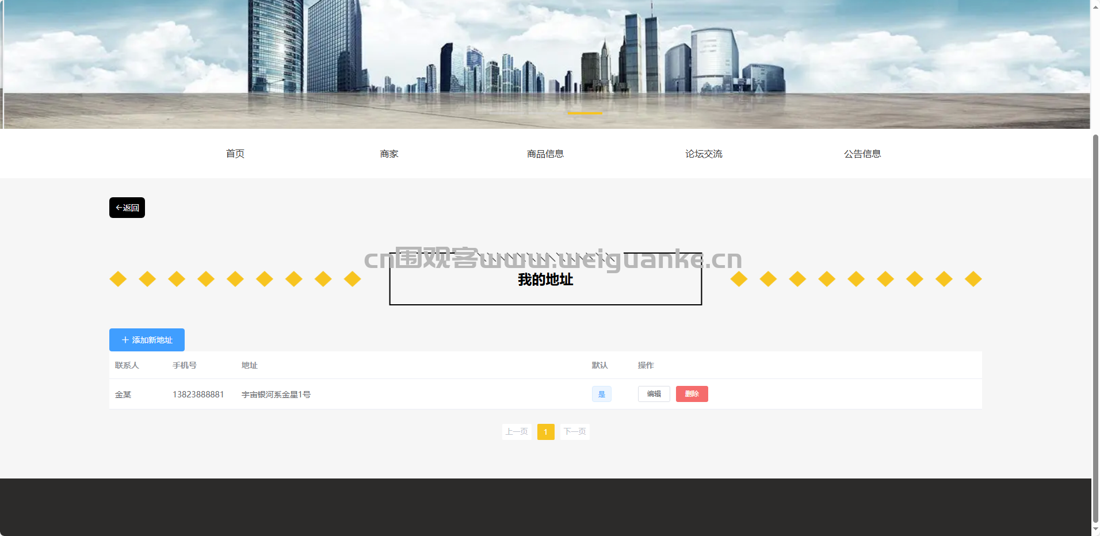Select page 1 in the pagination
The height and width of the screenshot is (536, 1100).
pos(545,432)
